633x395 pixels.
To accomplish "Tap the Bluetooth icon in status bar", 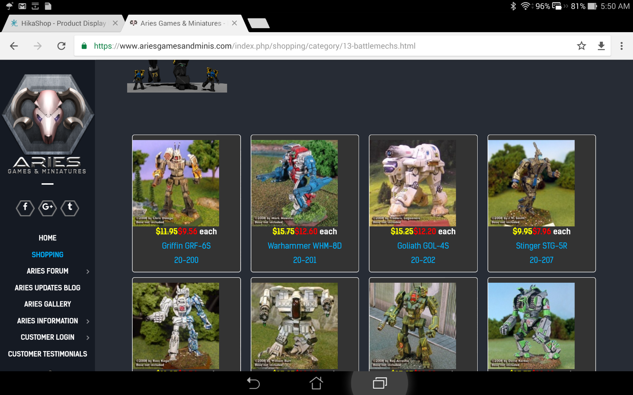I will tap(513, 6).
